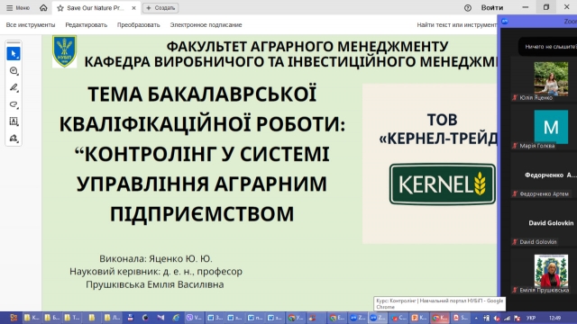Click muted mic icon beside Юлія Яценко
577x324 pixels.
[515, 98]
